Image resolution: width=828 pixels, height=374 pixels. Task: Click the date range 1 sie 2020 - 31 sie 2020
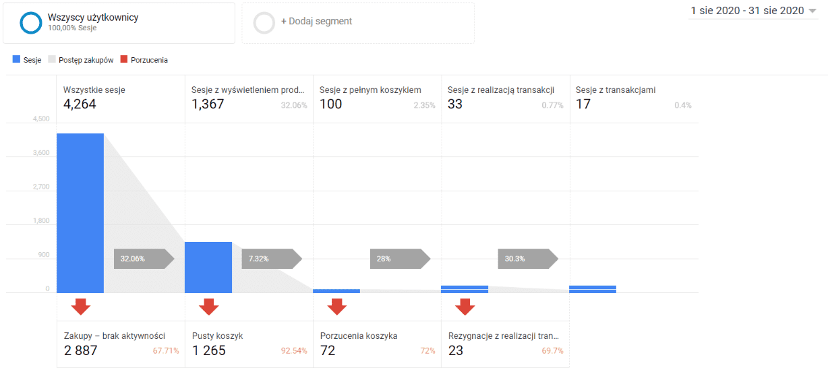click(x=747, y=11)
